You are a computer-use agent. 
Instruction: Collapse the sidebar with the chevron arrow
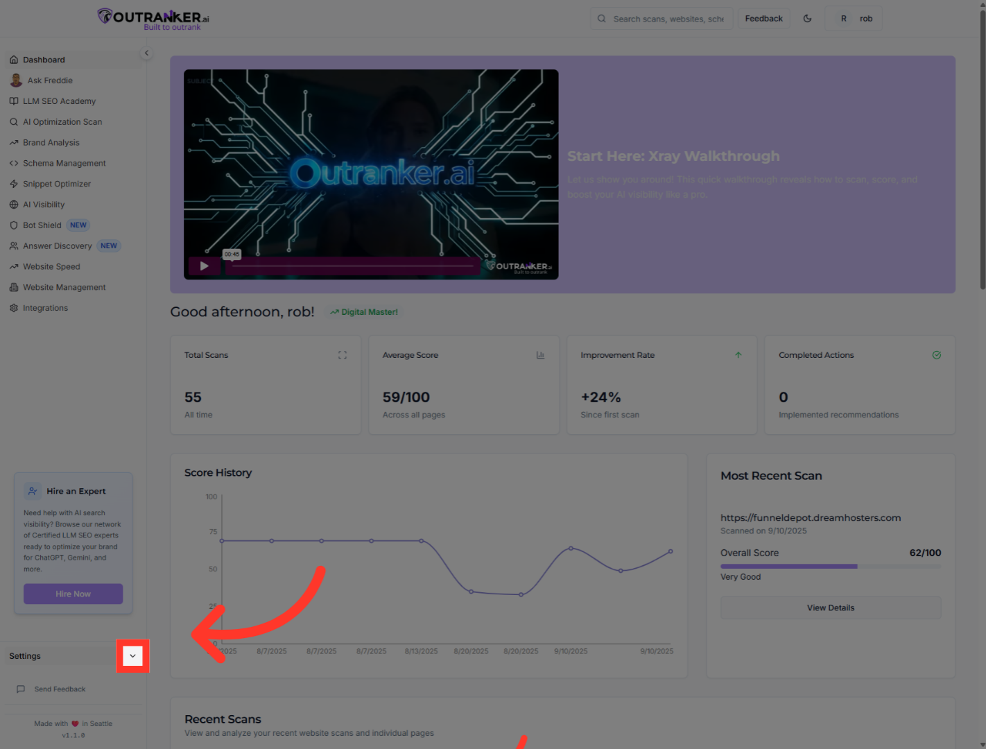(146, 53)
